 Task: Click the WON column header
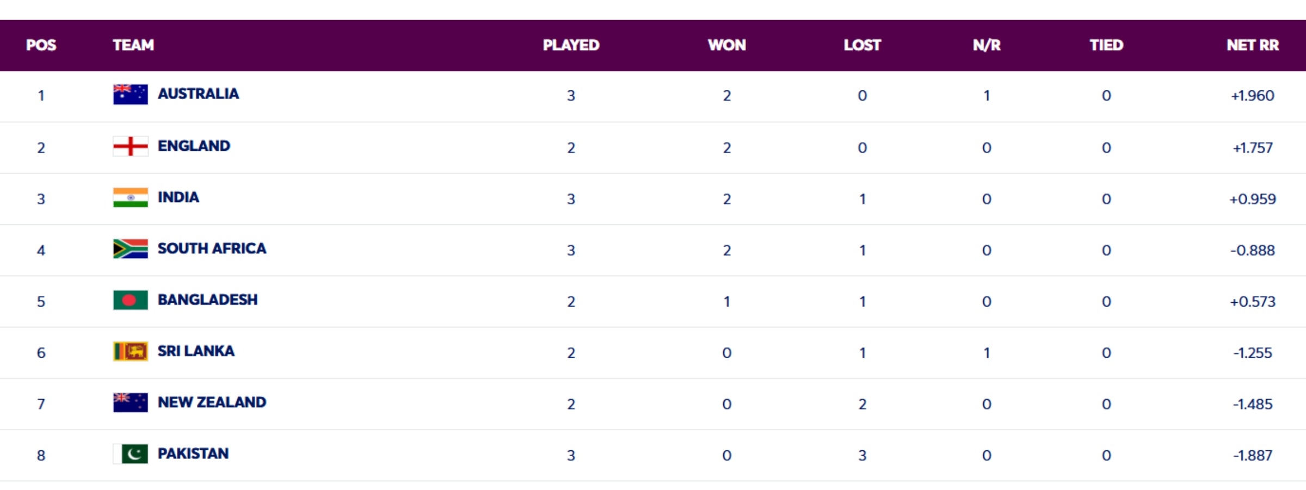tap(726, 45)
